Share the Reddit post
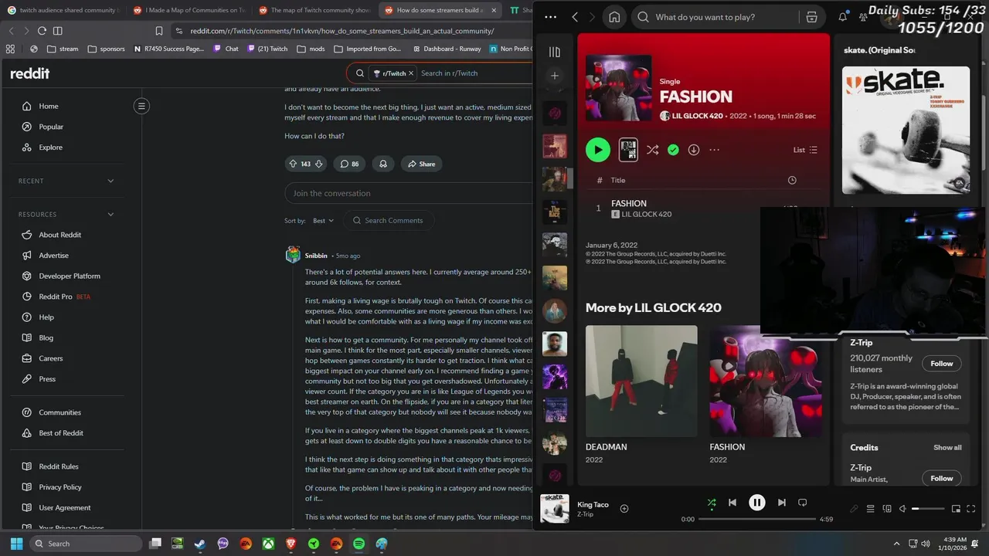Image resolution: width=989 pixels, height=556 pixels. pyautogui.click(x=422, y=164)
